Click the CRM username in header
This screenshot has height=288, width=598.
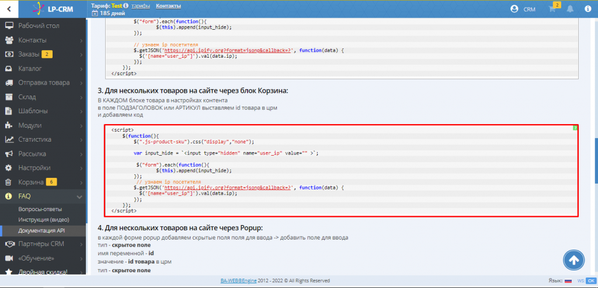click(x=529, y=9)
